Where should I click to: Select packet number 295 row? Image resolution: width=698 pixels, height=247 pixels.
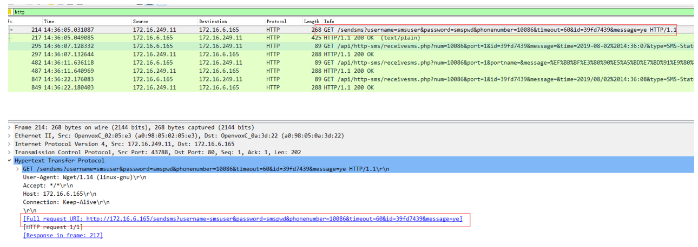[x=351, y=46]
